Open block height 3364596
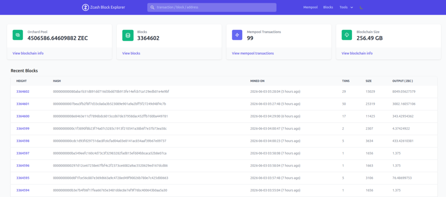 click(x=23, y=165)
